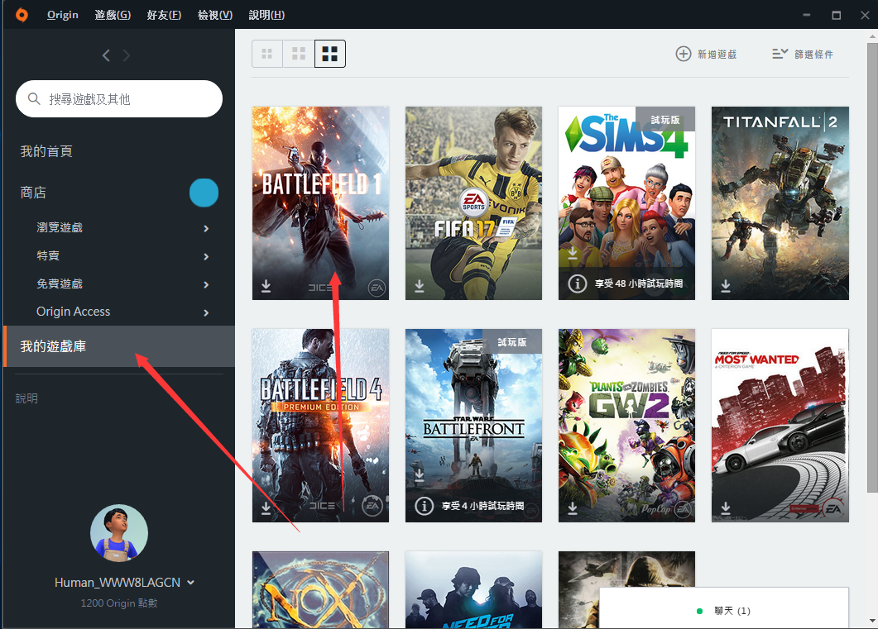Click the info icon on Star Wars Battlefront
The height and width of the screenshot is (629, 878).
click(424, 506)
